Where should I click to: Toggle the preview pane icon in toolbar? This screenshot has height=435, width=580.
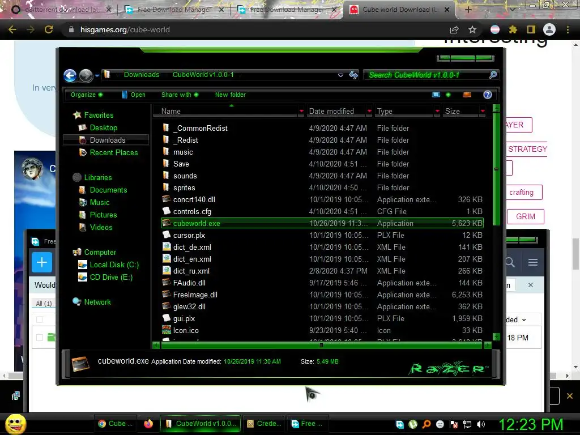[467, 95]
